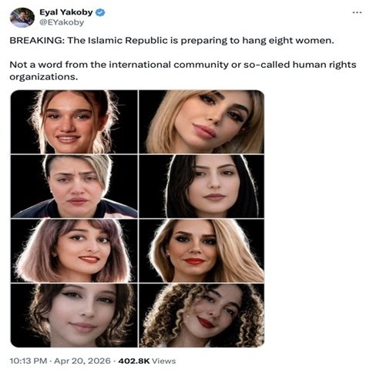Visit the @EYakoby handle link
Image resolution: width=373 pixels, height=373 pixels.
(62, 22)
